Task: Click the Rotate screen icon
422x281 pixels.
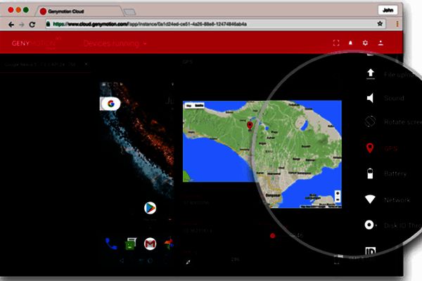Action: [x=370, y=123]
